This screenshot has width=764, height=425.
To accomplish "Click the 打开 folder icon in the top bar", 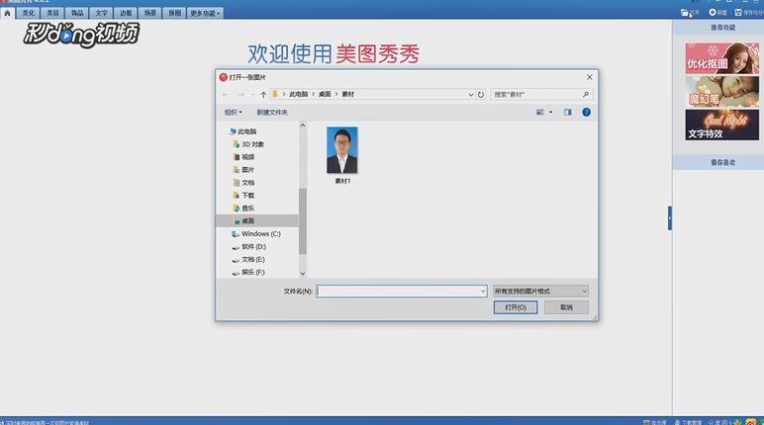I will coord(685,13).
